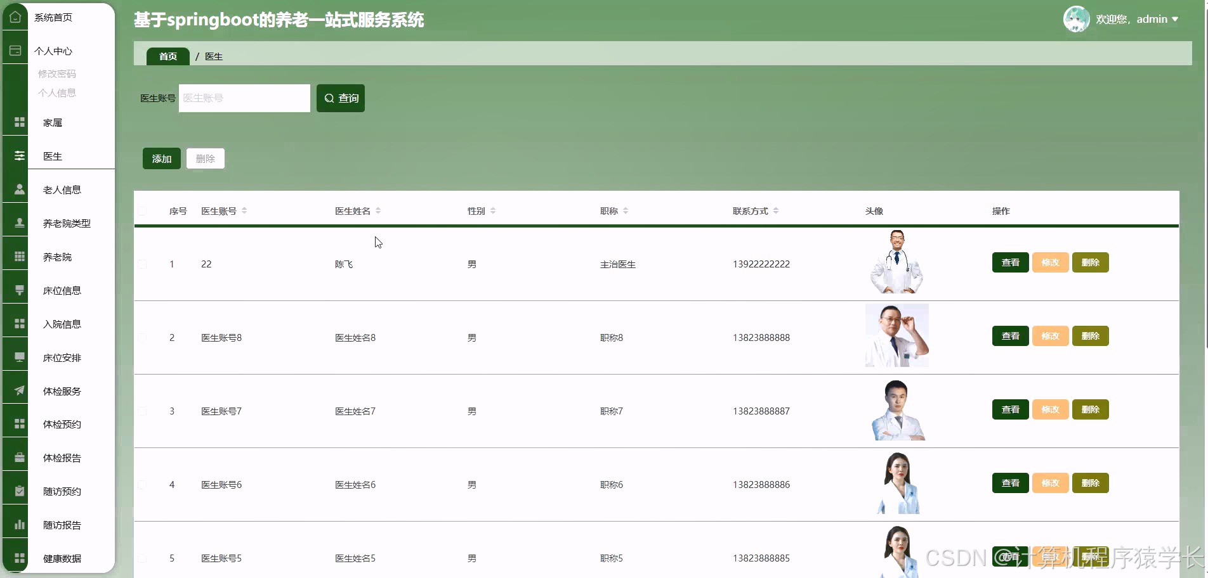Click the user icon beside 养老院类型
This screenshot has height=578, width=1208.
(20, 223)
